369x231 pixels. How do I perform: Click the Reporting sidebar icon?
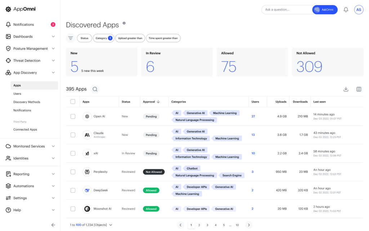tap(8, 174)
